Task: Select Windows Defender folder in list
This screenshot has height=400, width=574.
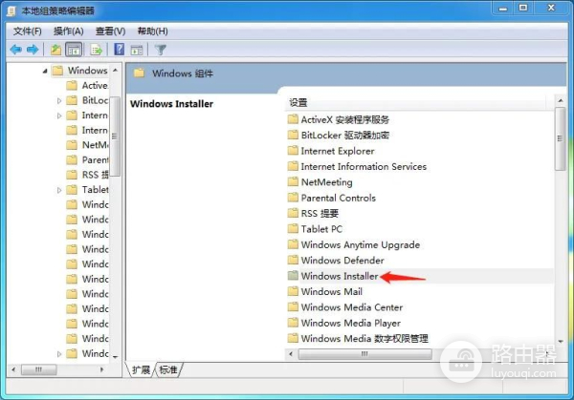Action: point(336,261)
